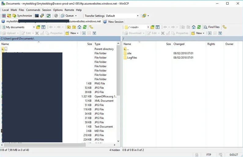Expand the My documents drive dropdown
The image size is (243, 157).
(34, 27)
